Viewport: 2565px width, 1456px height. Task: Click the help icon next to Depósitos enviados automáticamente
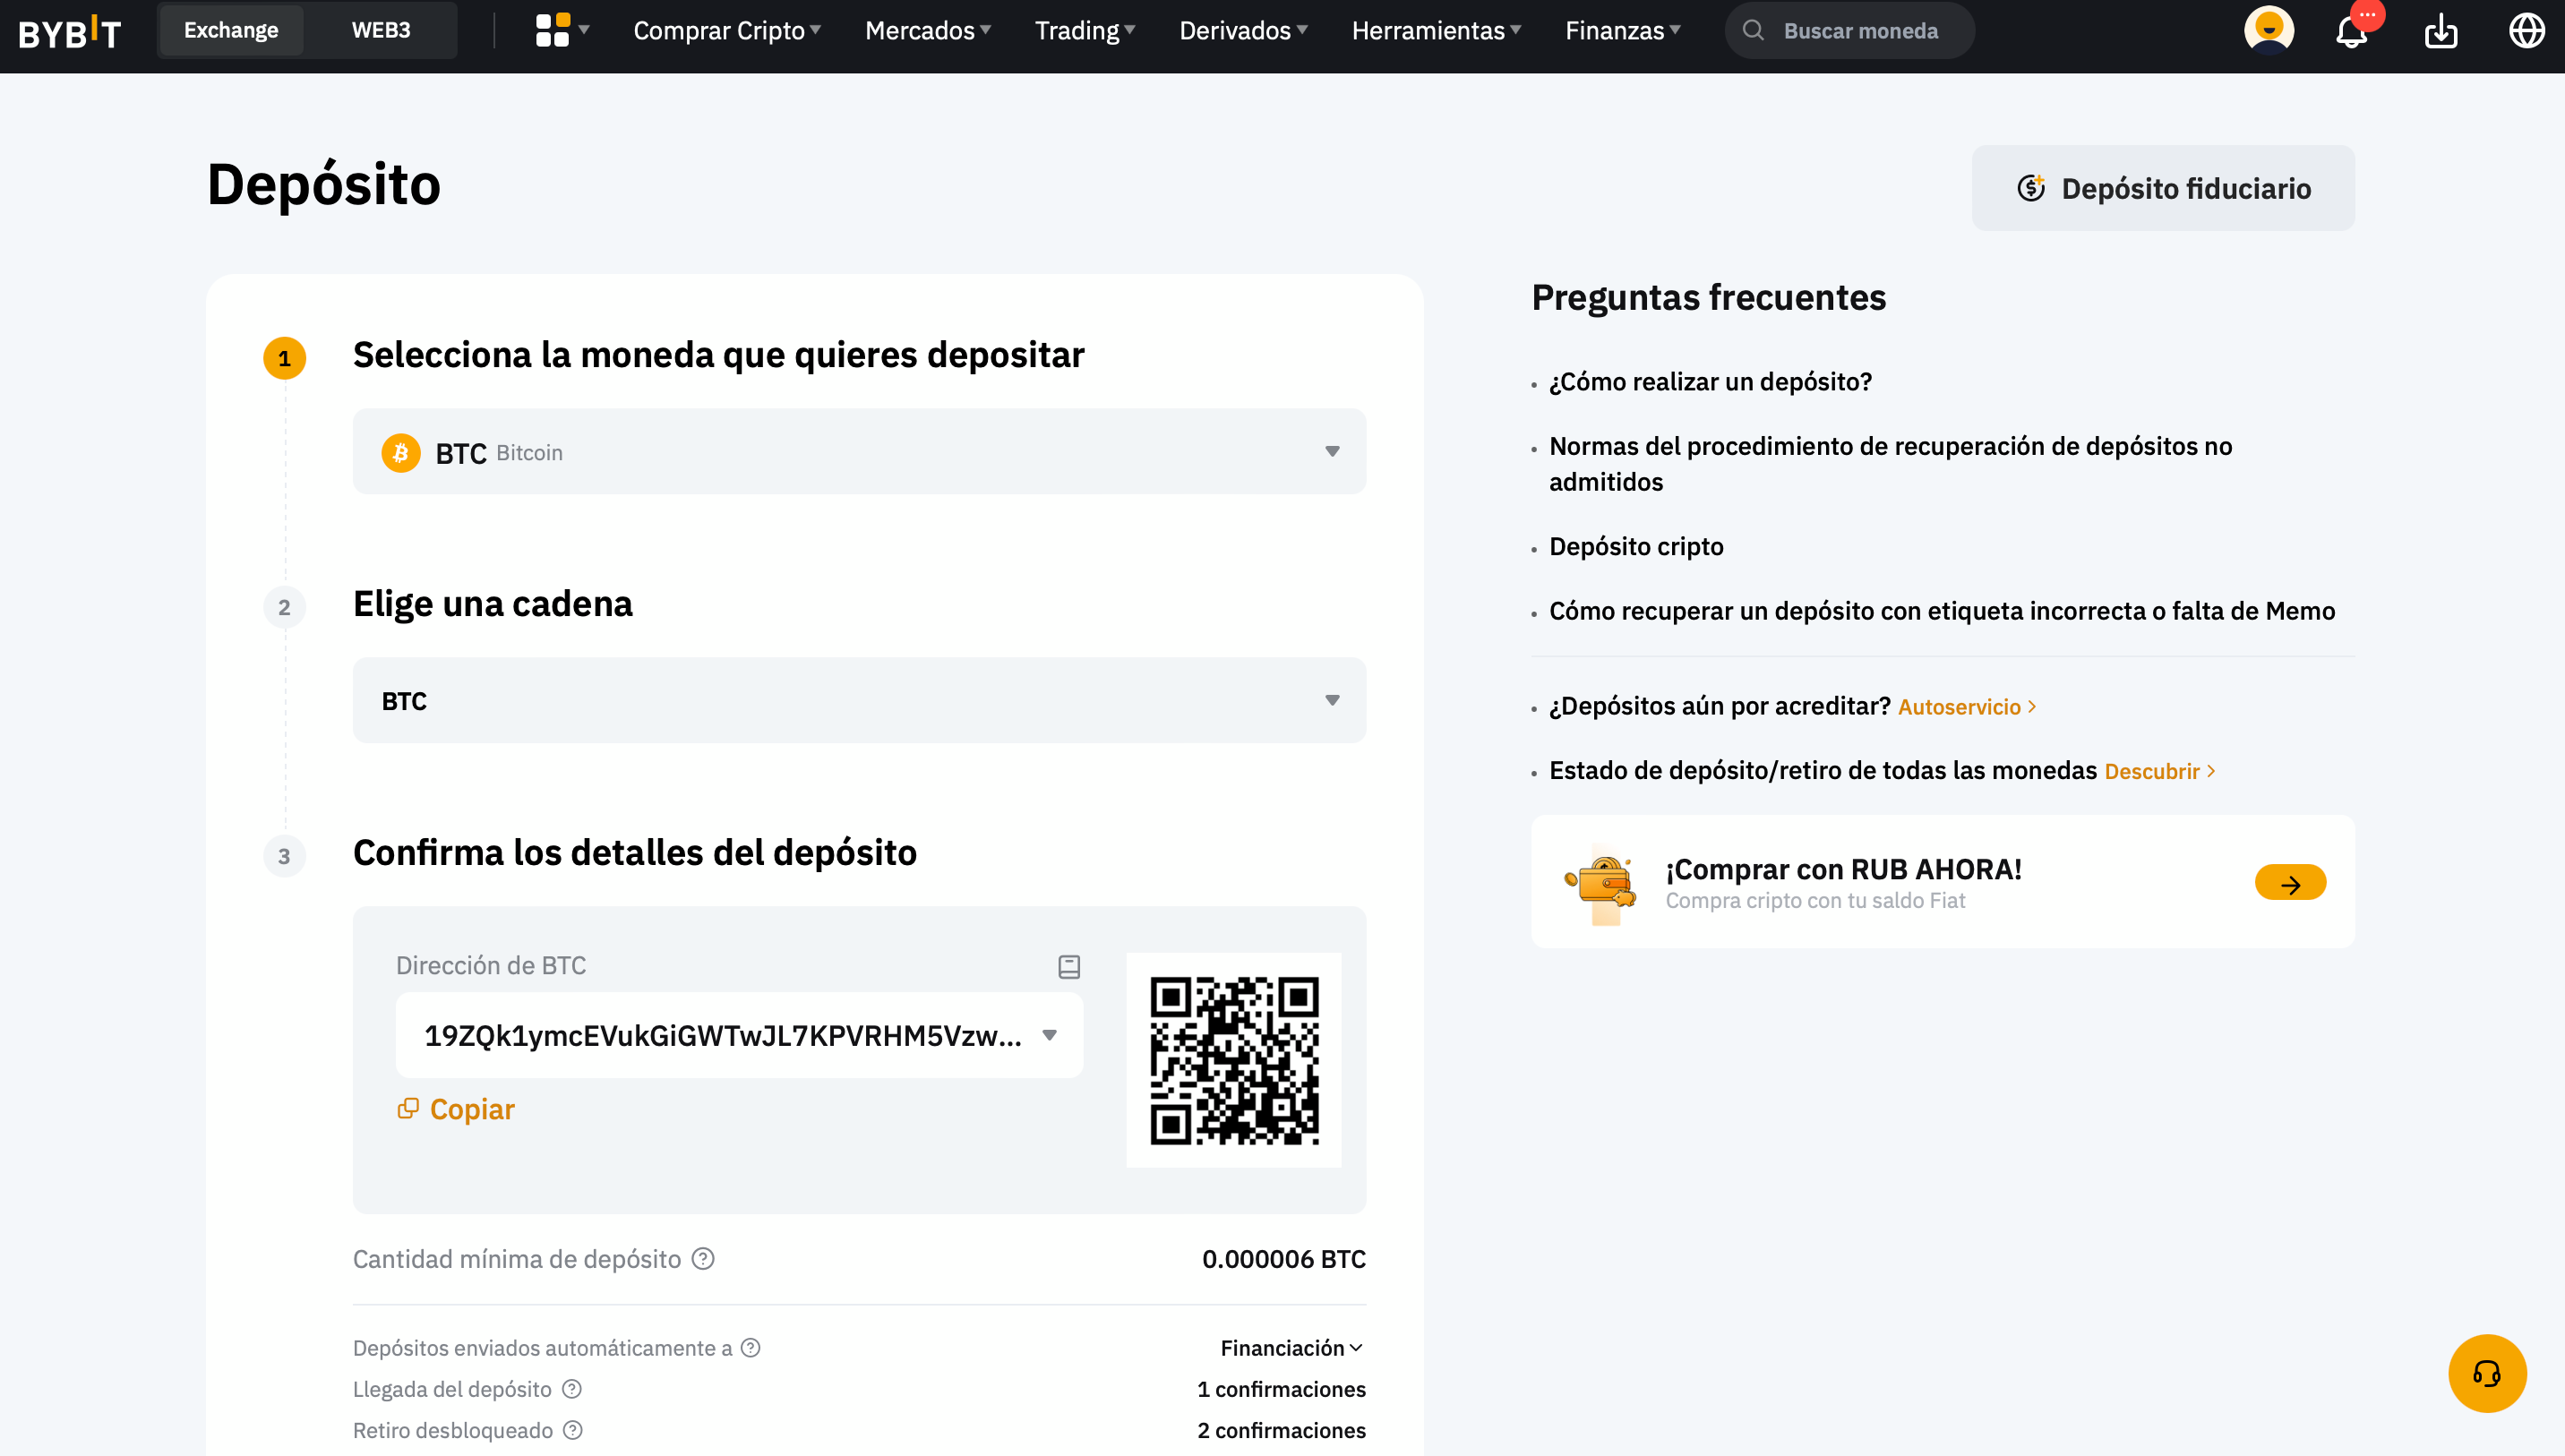coord(751,1347)
